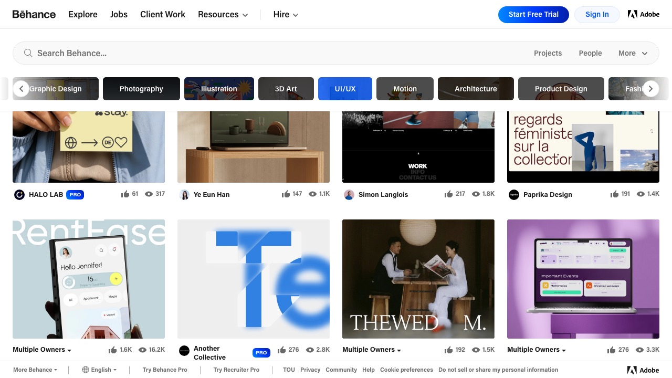This screenshot has height=378, width=672.
Task: Expand Multiple Owners under THEWED project
Action: [372, 350]
